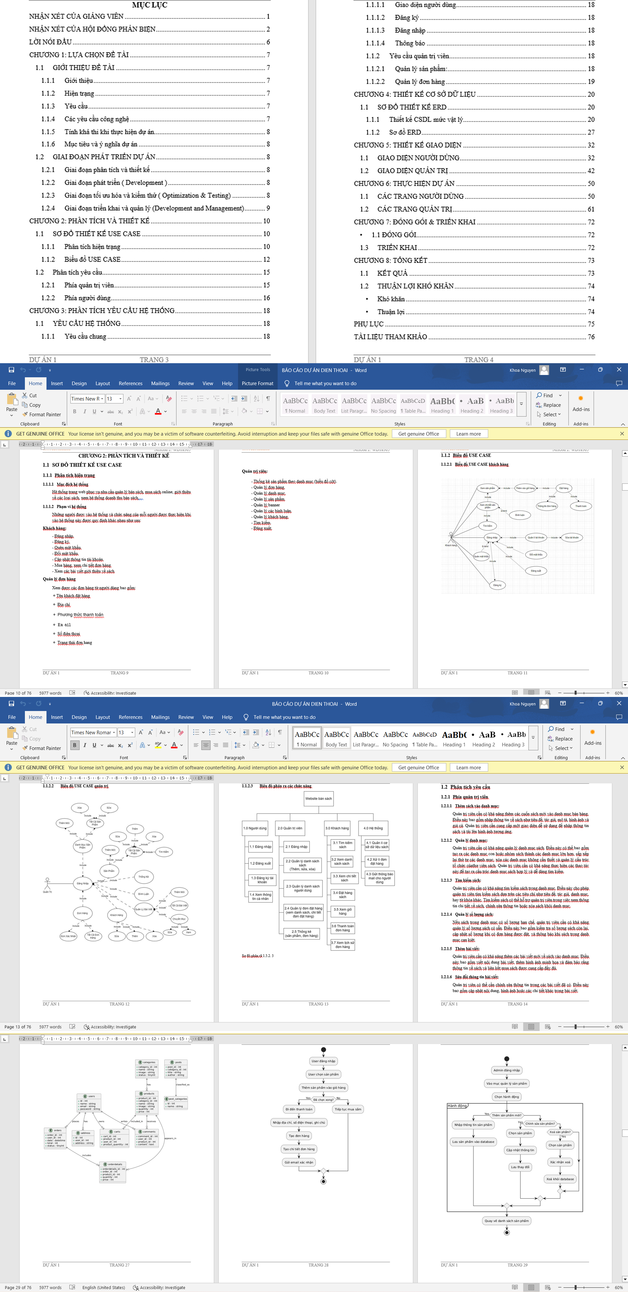Click English (United States) in the status bar
The width and height of the screenshot is (628, 1292).
pyautogui.click(x=103, y=1287)
